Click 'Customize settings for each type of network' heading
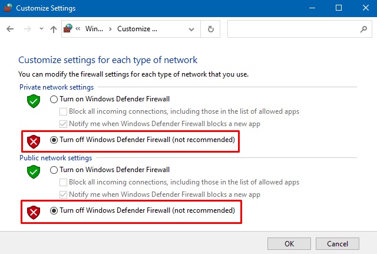 point(108,60)
